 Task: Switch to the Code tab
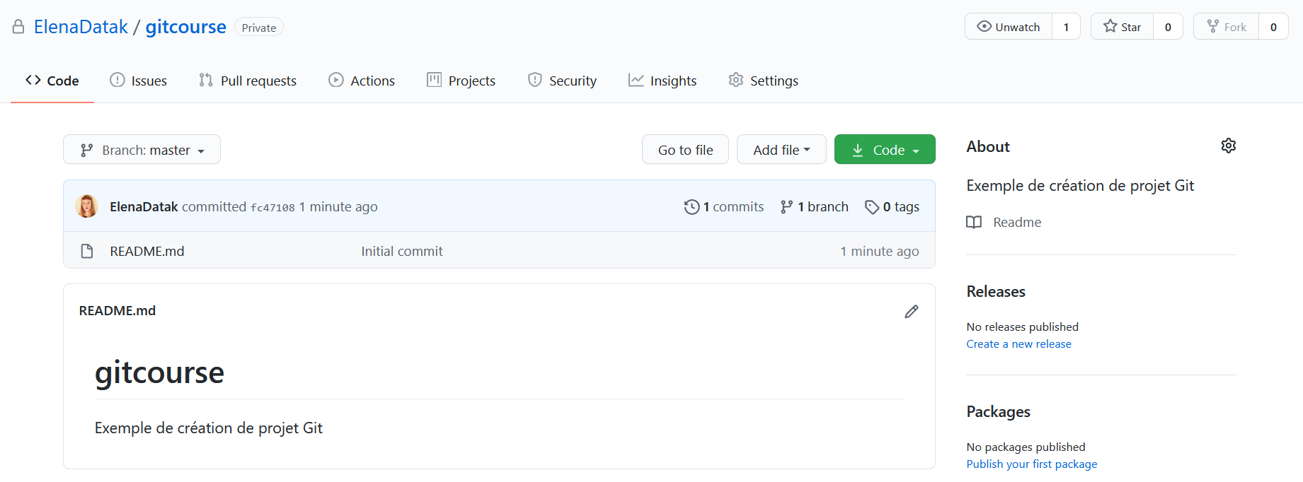click(52, 81)
